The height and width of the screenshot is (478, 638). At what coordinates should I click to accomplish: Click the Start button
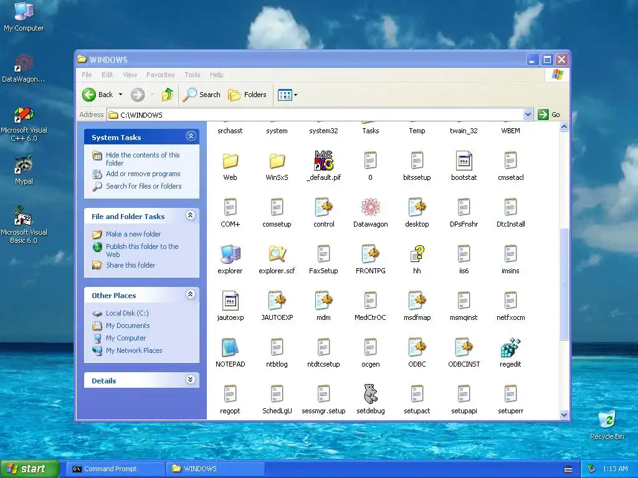pos(29,469)
